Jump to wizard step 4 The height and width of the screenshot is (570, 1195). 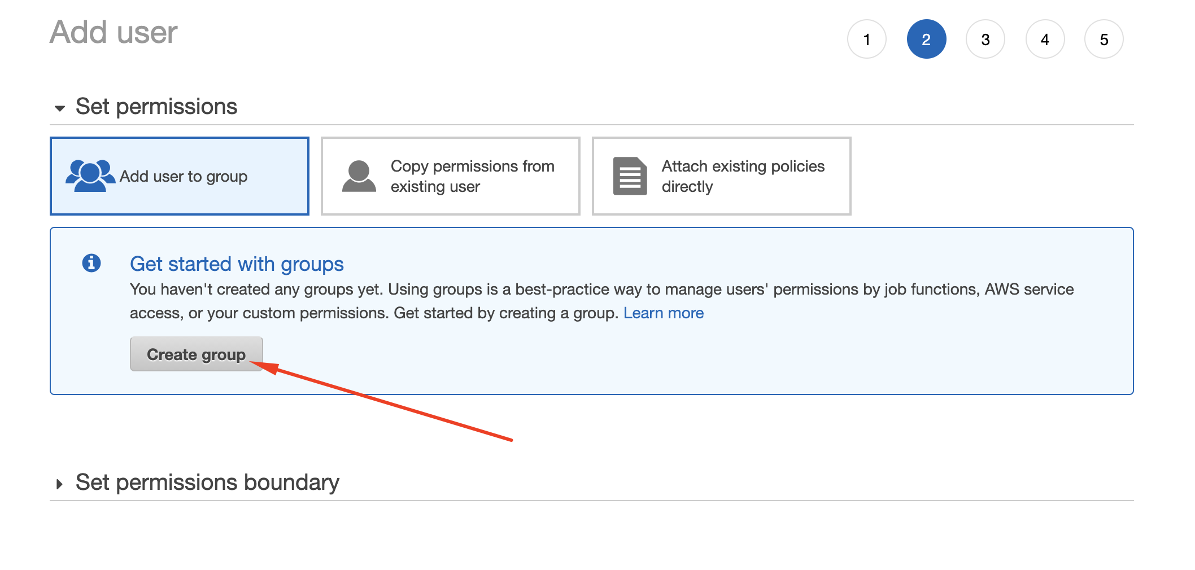coord(1045,39)
